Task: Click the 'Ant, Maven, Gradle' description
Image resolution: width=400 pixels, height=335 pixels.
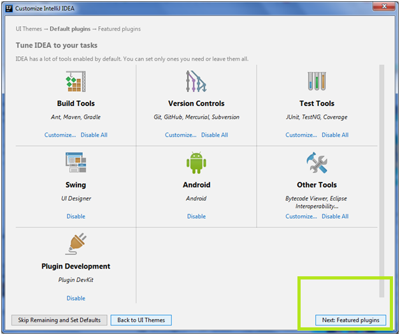Action: pos(76,117)
